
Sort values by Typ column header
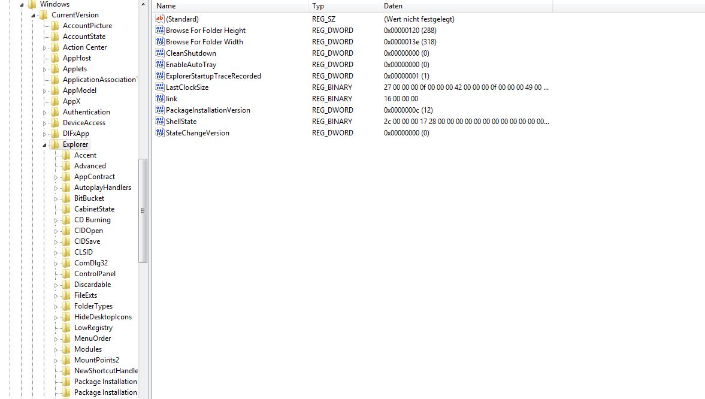click(x=344, y=6)
